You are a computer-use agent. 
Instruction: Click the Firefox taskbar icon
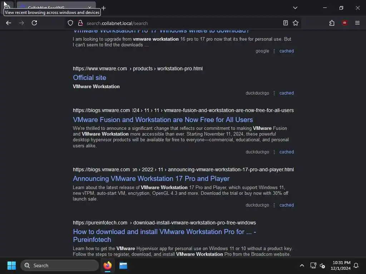click(x=108, y=265)
